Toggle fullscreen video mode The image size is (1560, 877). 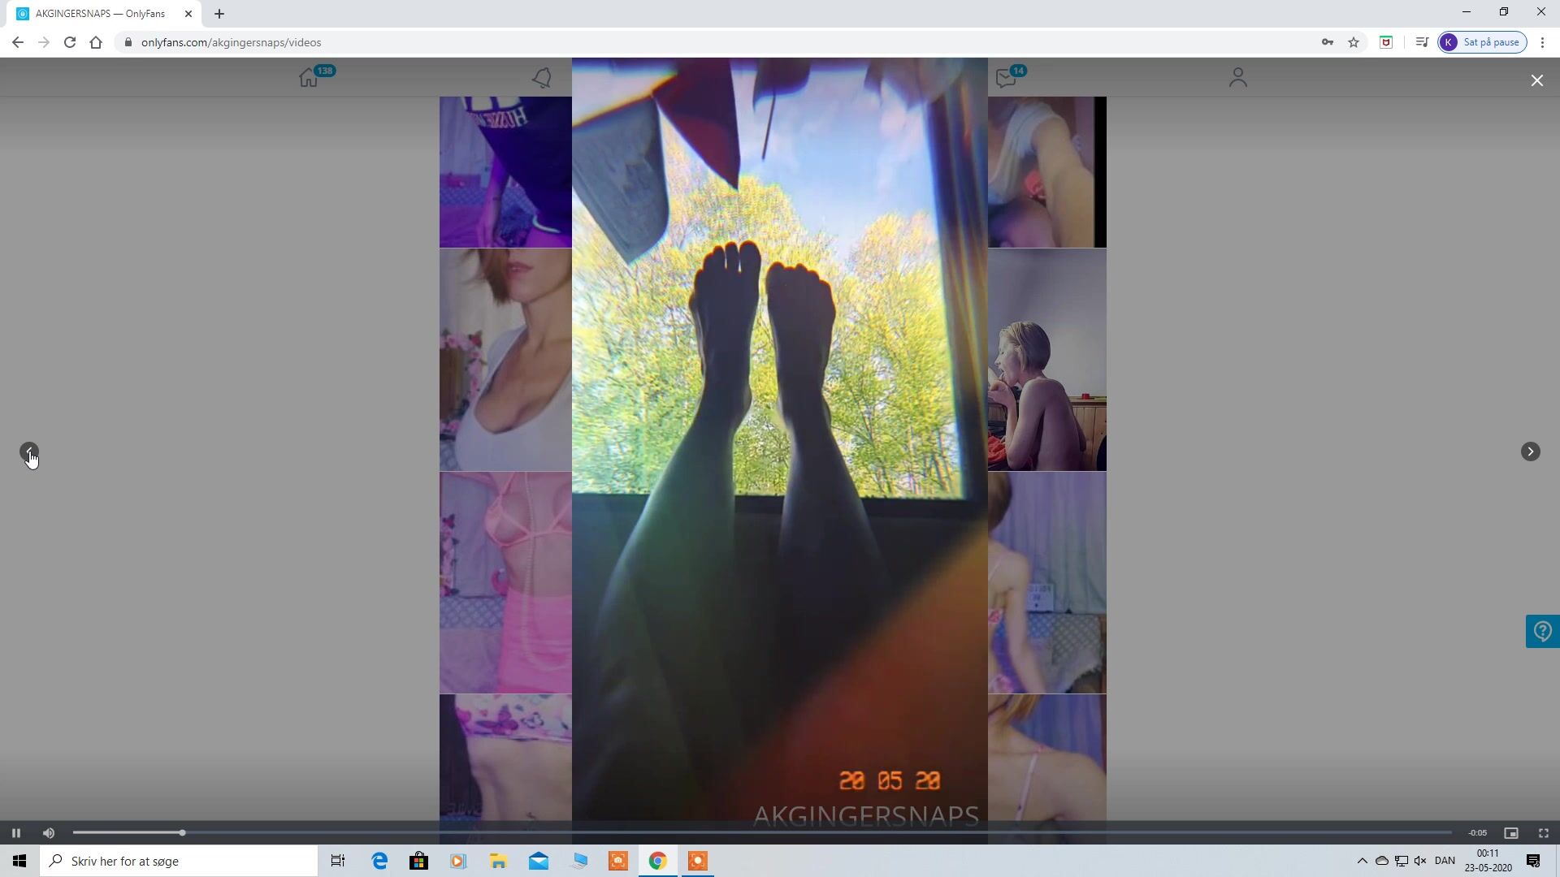[x=1544, y=832]
